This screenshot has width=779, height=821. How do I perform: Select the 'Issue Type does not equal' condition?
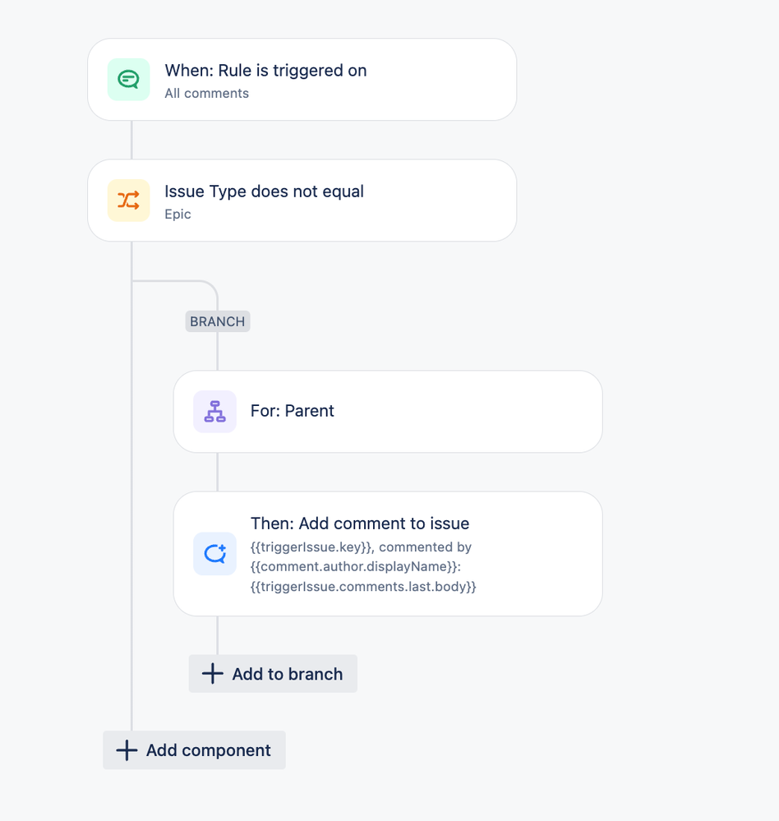point(302,201)
